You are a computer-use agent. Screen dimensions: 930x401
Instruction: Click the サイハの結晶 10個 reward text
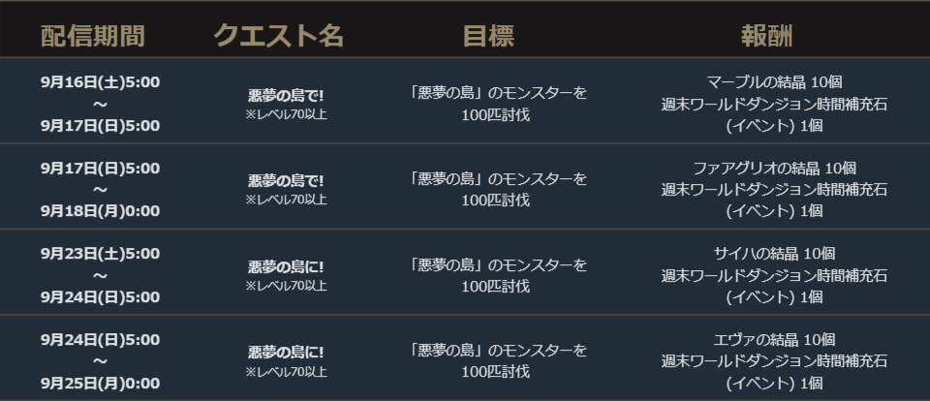coord(773,254)
